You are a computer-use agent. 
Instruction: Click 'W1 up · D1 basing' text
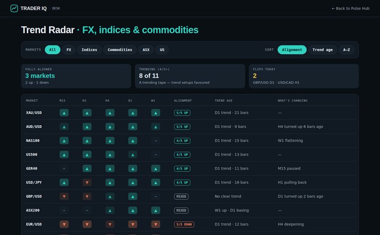(x=232, y=210)
